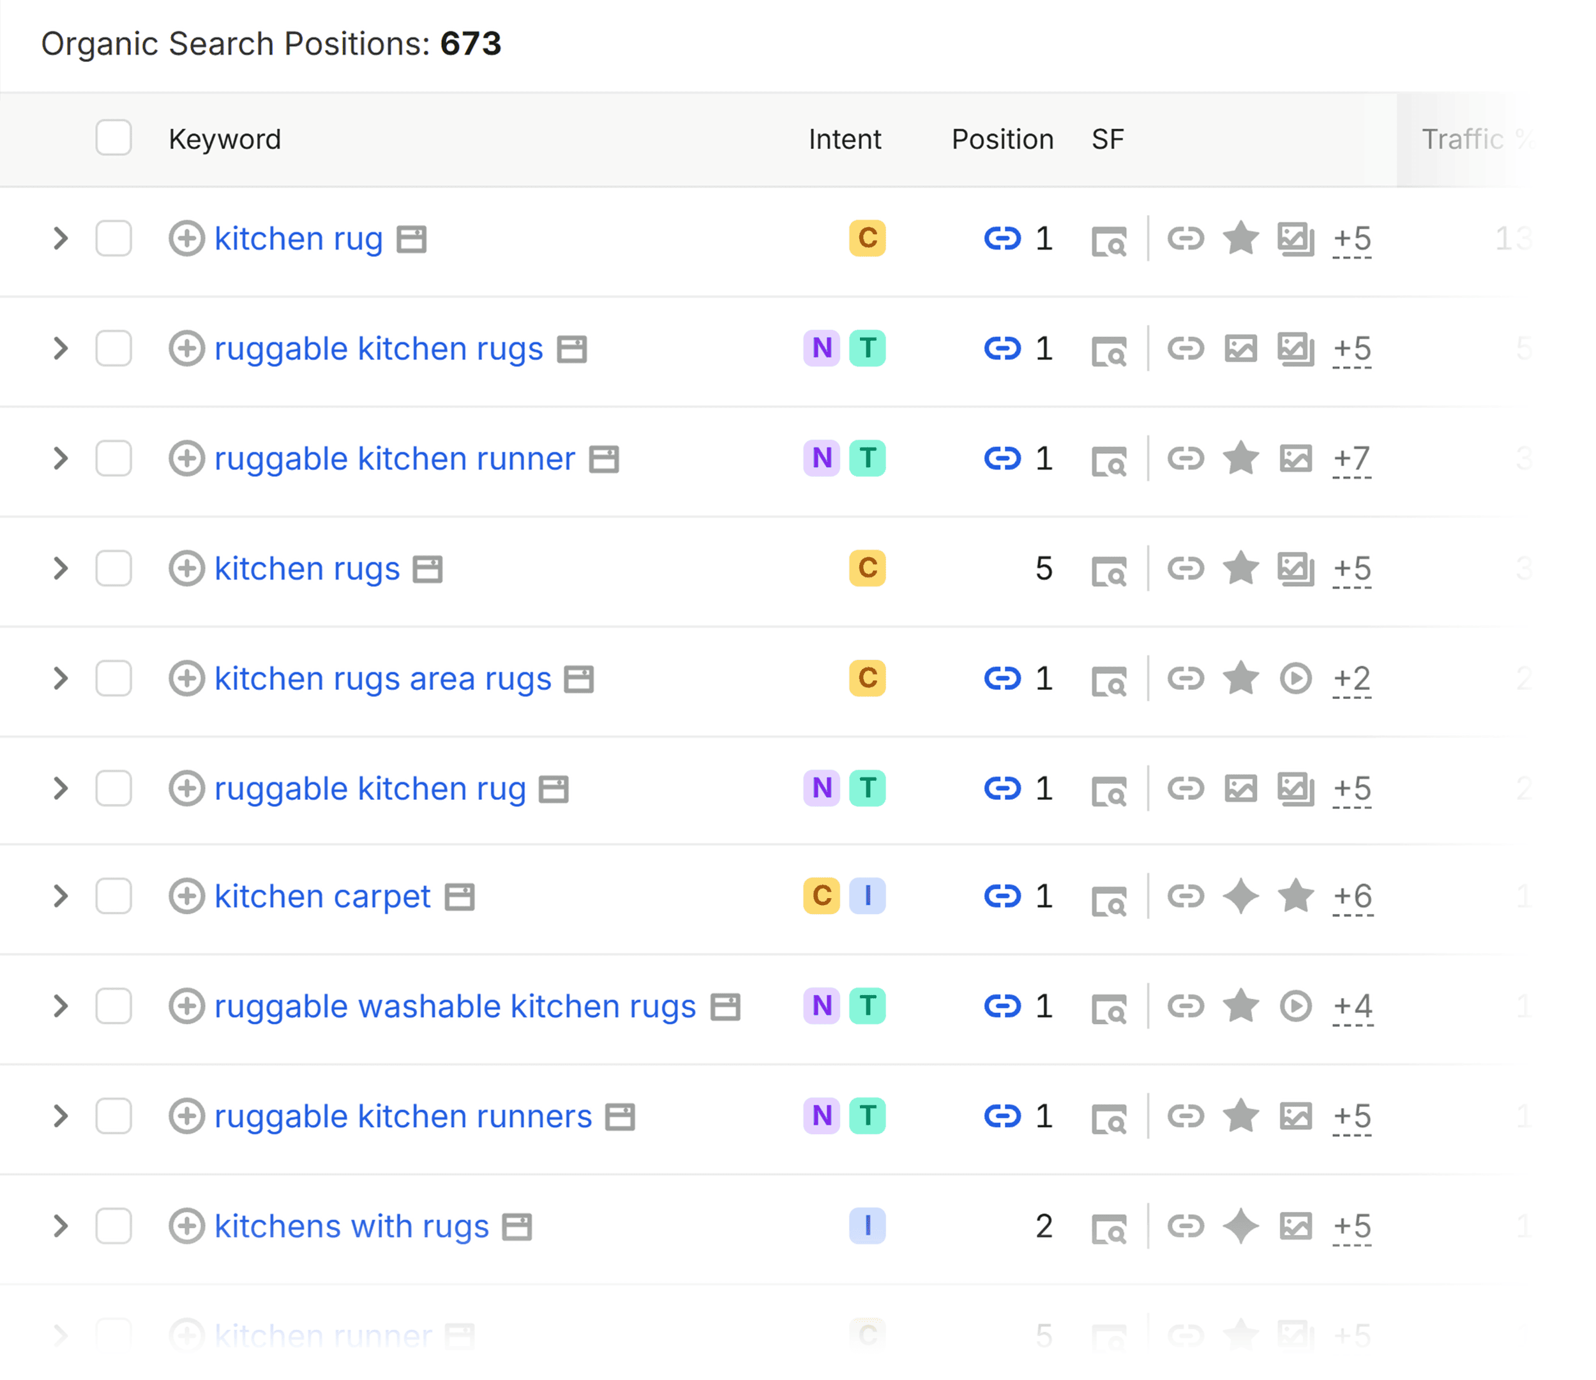Click the video play icon in the kitchen rugs area rugs row

[x=1295, y=679]
